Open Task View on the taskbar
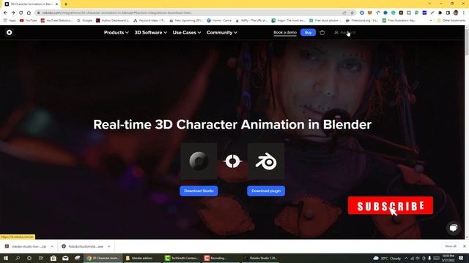 (x=41, y=258)
